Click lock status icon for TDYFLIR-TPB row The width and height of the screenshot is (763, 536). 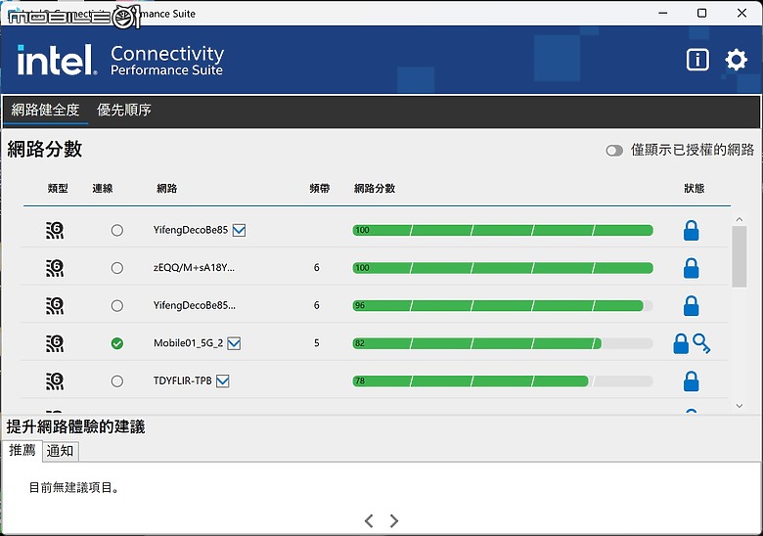pos(691,380)
